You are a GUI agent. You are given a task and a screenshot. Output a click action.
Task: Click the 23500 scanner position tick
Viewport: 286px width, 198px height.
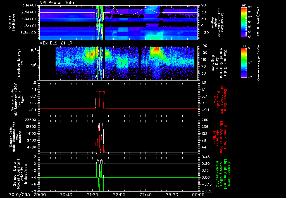click(x=31, y=120)
